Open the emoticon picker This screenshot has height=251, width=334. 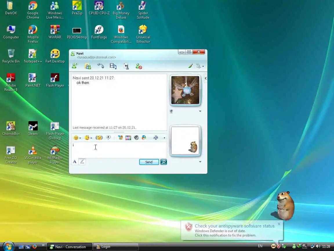(x=77, y=138)
